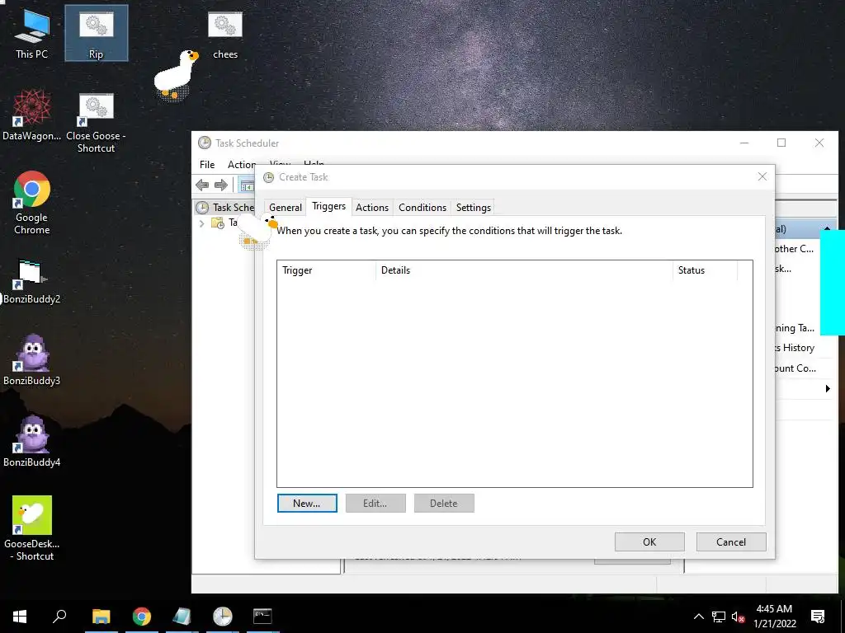Open the notification center icon
This screenshot has height=633, width=845.
pos(818,617)
